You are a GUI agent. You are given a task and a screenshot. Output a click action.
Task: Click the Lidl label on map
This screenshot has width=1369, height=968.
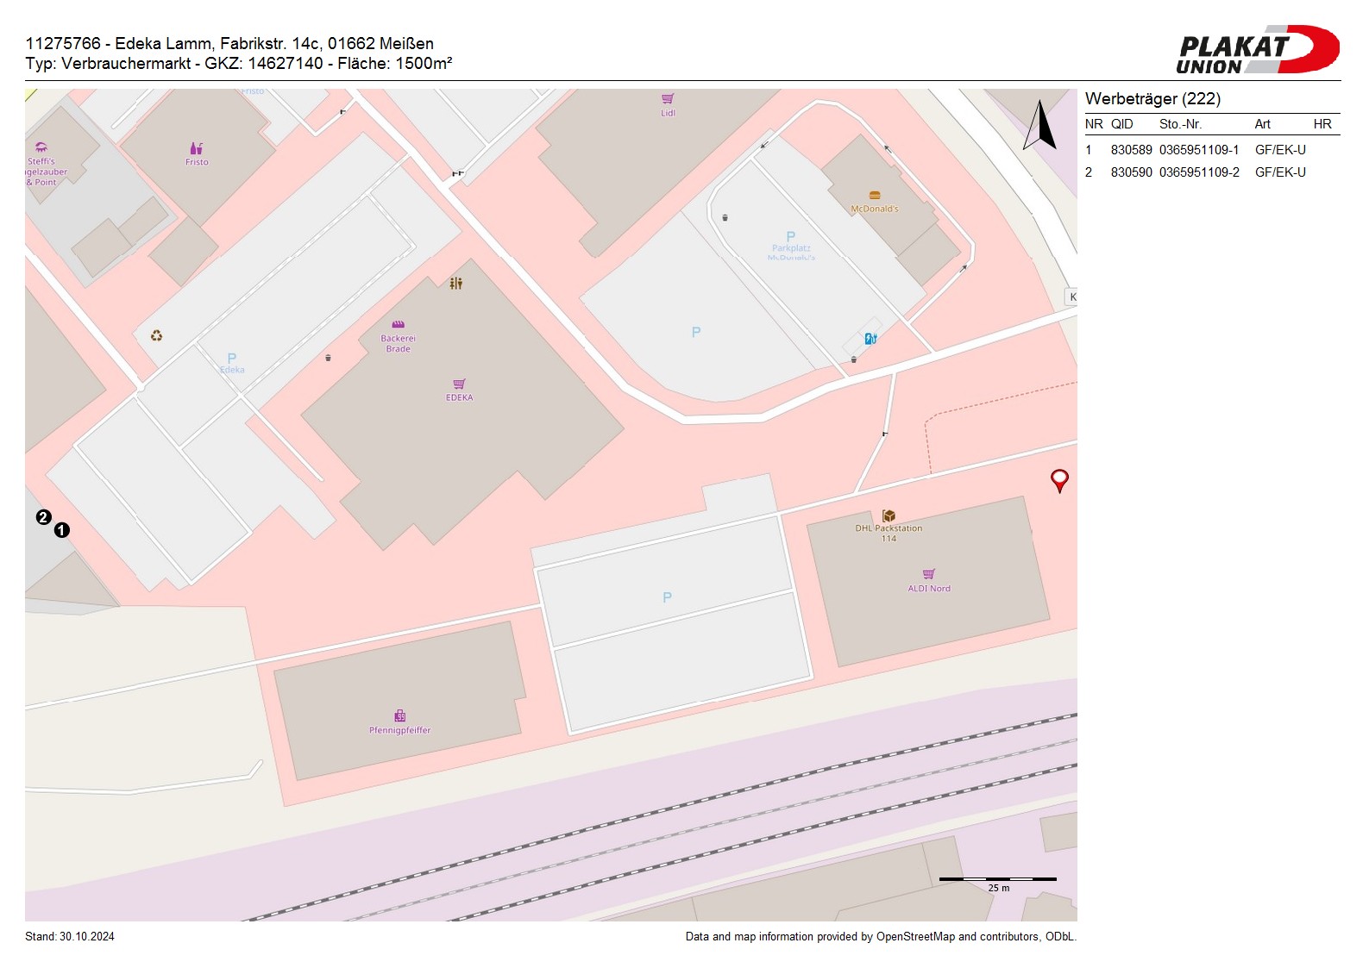pyautogui.click(x=668, y=113)
